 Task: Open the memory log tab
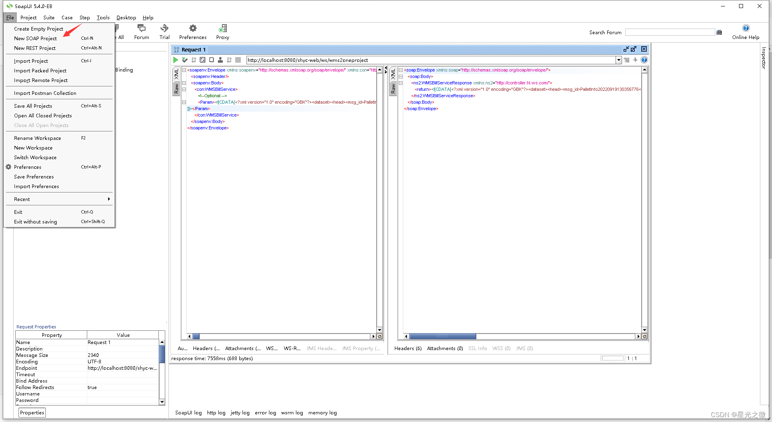[x=322, y=412]
